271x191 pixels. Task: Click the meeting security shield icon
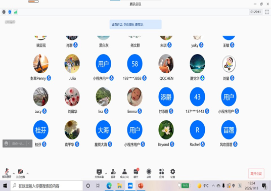(x=10, y=12)
